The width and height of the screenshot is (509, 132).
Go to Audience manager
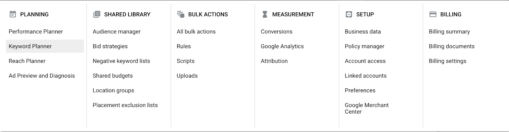(x=116, y=32)
